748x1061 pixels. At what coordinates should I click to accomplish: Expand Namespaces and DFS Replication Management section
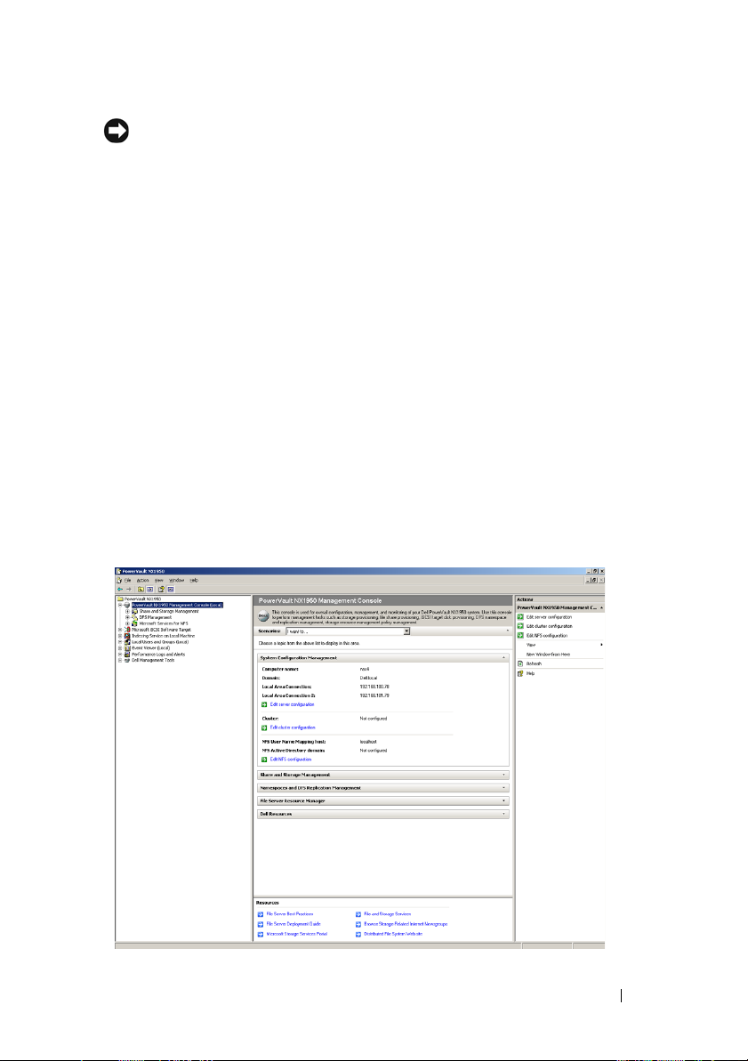pyautogui.click(x=503, y=788)
